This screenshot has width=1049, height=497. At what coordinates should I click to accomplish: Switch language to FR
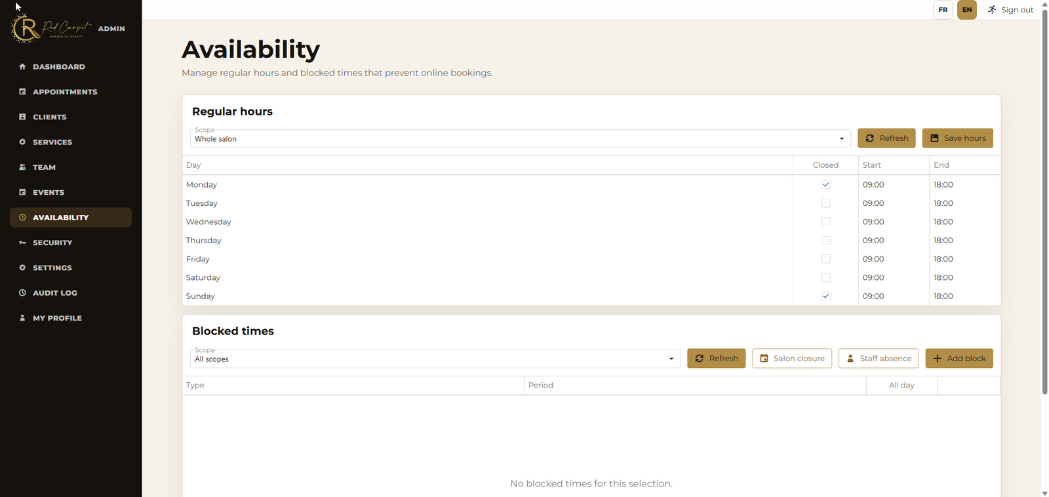[x=943, y=10]
